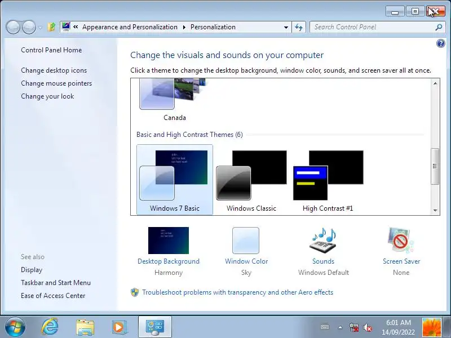
Task: Click the on-screen keyboard tray icon
Action: (325, 327)
